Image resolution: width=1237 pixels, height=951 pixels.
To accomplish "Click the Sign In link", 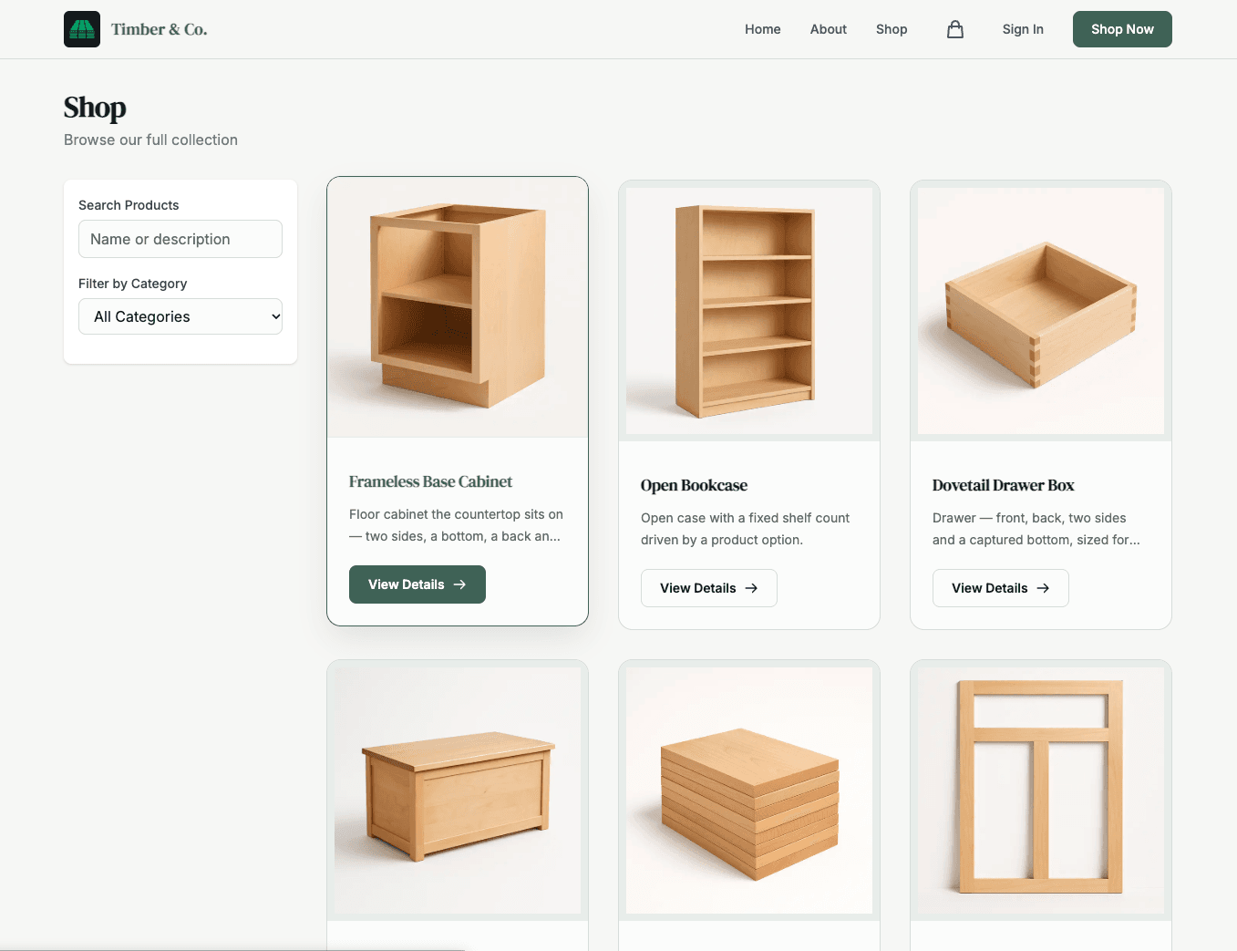I will 1023,29.
